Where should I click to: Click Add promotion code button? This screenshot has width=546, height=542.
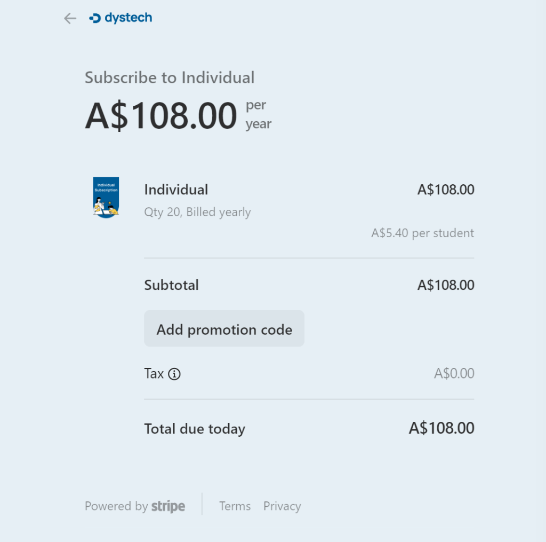224,328
